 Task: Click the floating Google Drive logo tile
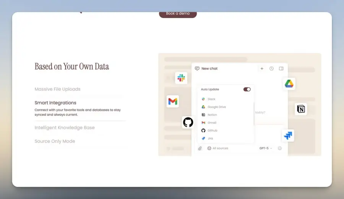[289, 83]
